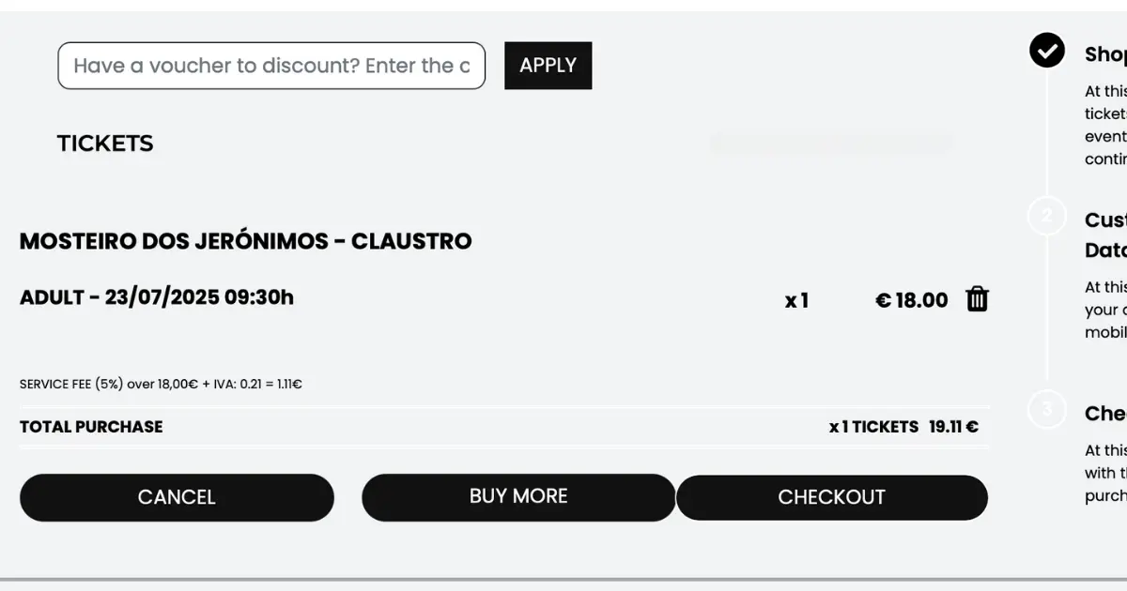Click the x1 ticket quantity
Image resolution: width=1127 pixels, height=591 pixels.
pyautogui.click(x=796, y=300)
